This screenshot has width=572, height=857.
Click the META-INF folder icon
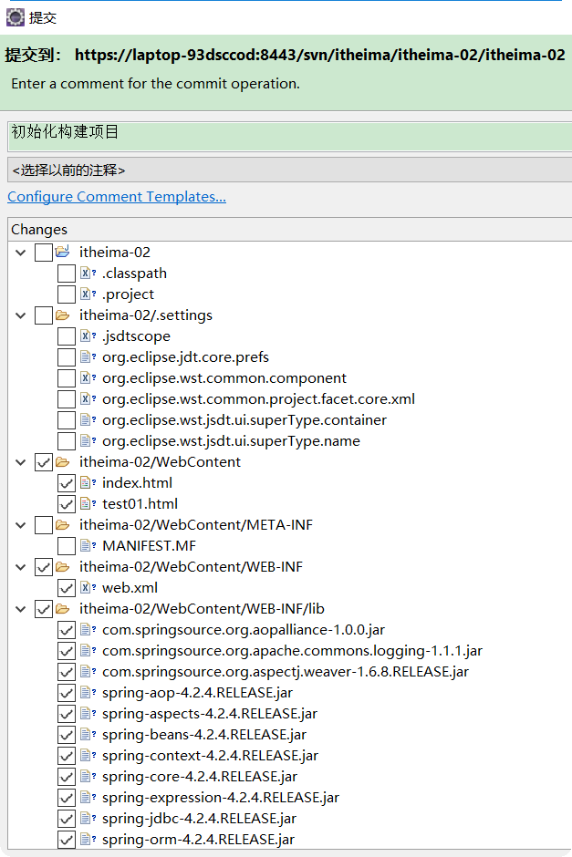tap(63, 525)
